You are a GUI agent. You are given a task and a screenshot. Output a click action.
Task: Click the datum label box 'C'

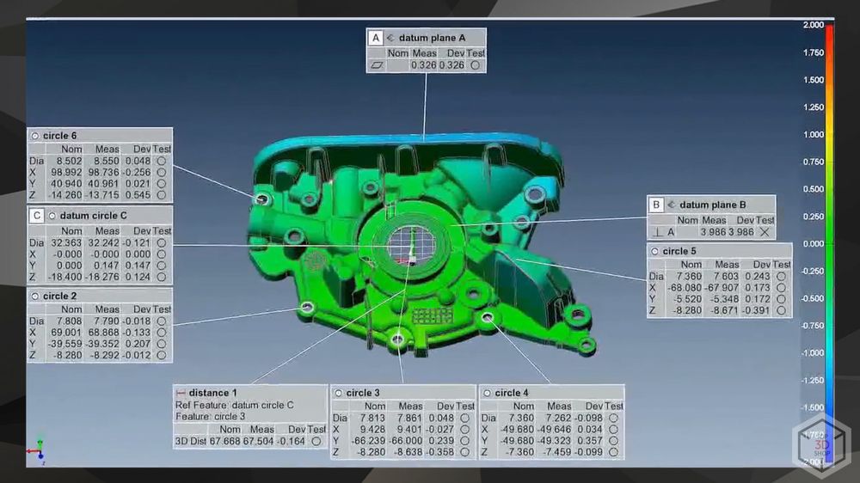coord(37,216)
